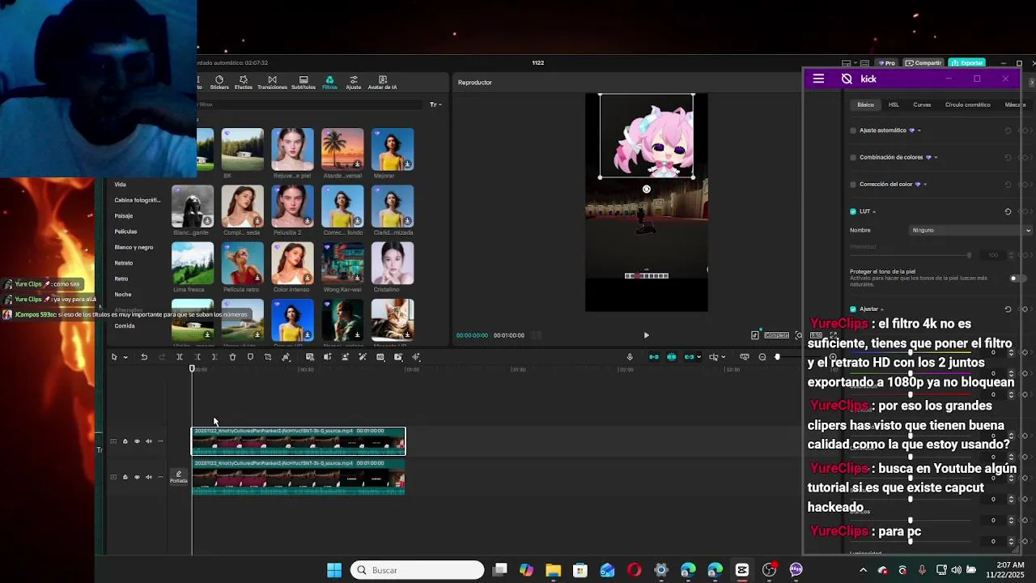Open the Transiciones panel
This screenshot has width=1036, height=583.
(x=272, y=83)
